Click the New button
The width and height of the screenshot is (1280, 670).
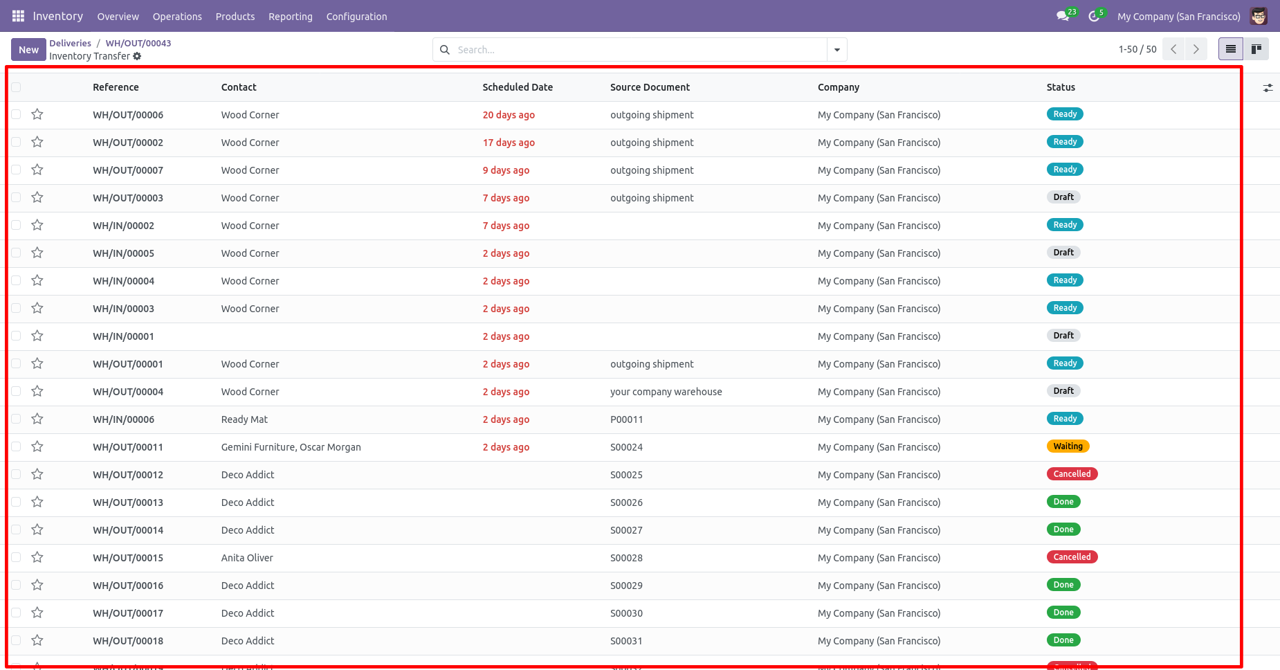[28, 50]
